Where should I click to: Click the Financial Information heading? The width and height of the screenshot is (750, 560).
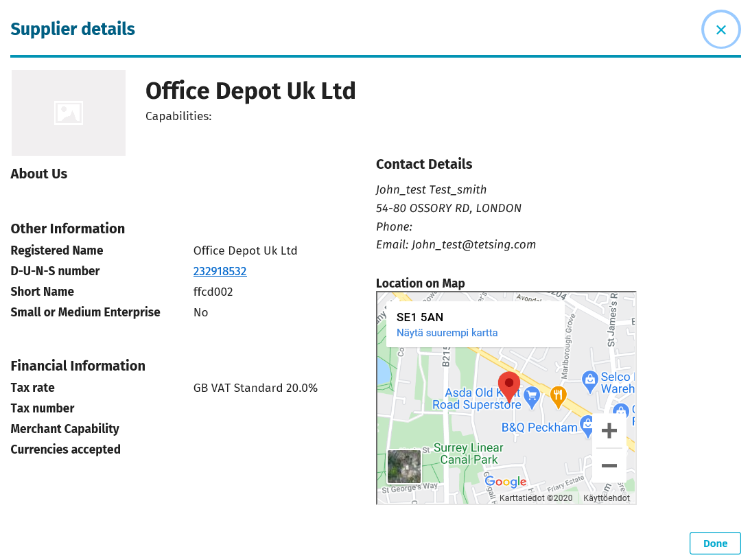[x=78, y=366]
